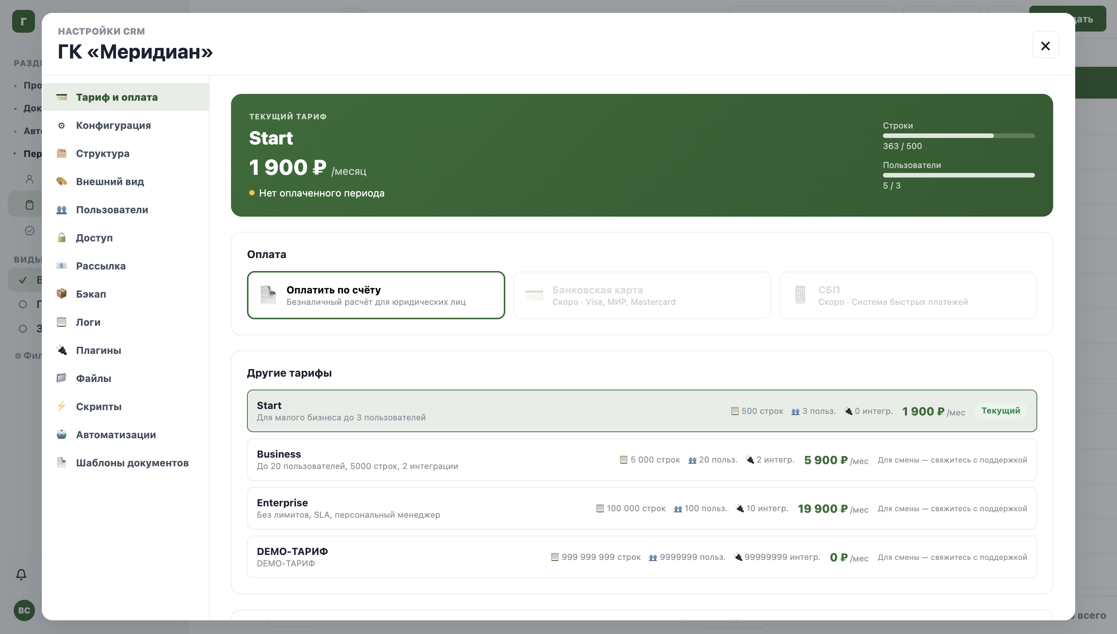Click the credit card icon beside Тариф и оплата

61,97
